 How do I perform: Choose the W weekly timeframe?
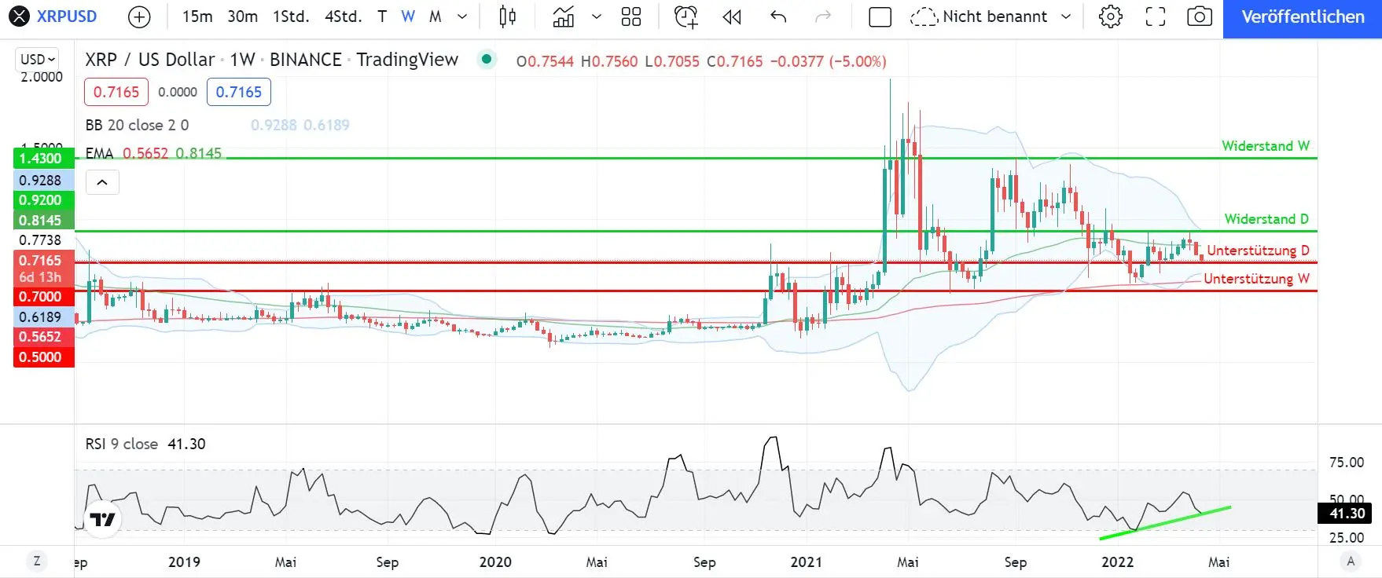408,16
